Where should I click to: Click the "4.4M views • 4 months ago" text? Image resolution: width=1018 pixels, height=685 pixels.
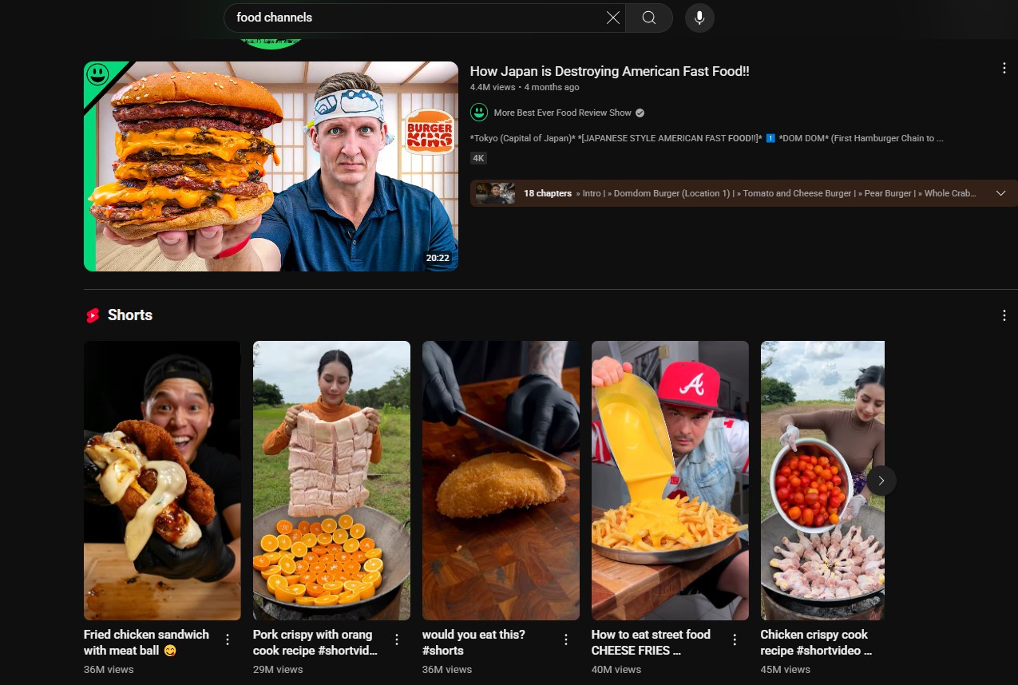[x=525, y=87]
